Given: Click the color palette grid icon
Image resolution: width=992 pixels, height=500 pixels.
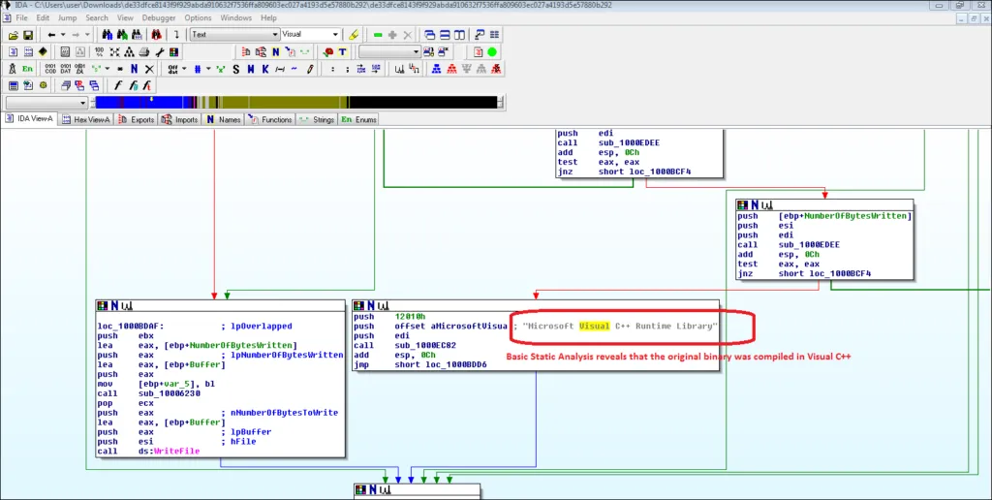Looking at the screenshot, I should pos(173,52).
